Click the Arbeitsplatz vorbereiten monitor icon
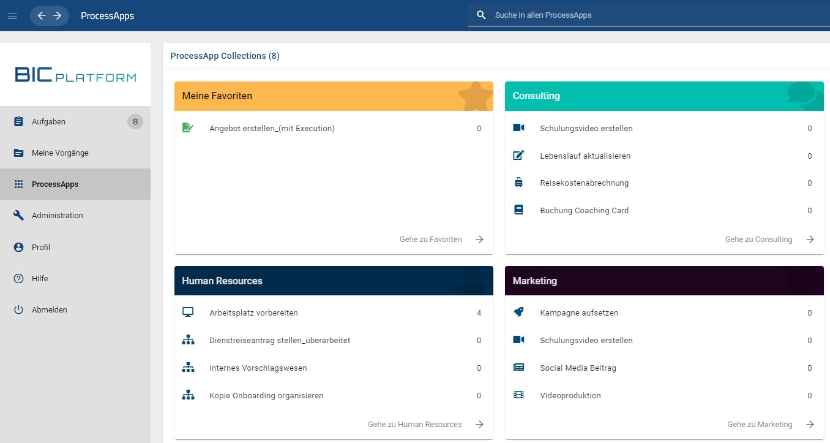This screenshot has height=443, width=830. (188, 312)
